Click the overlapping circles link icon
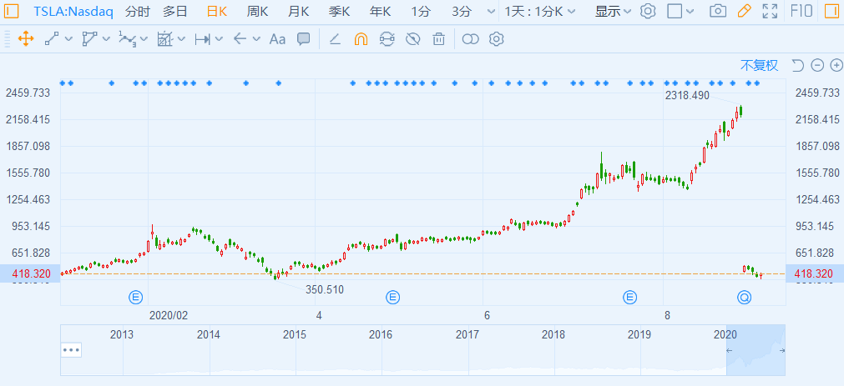 click(470, 38)
